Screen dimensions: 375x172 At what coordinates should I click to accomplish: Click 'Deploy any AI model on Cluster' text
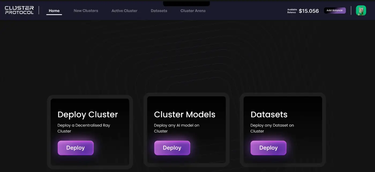coord(177,128)
